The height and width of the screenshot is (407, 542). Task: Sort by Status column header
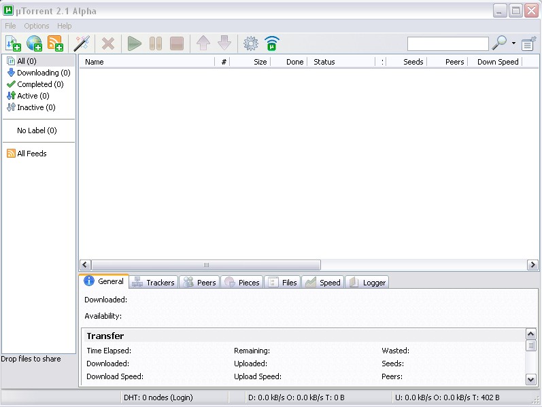[341, 62]
